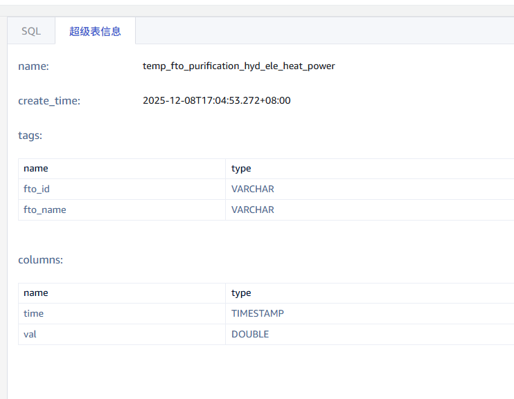
Task: Click the "columns:" section label
Action: (x=40, y=259)
